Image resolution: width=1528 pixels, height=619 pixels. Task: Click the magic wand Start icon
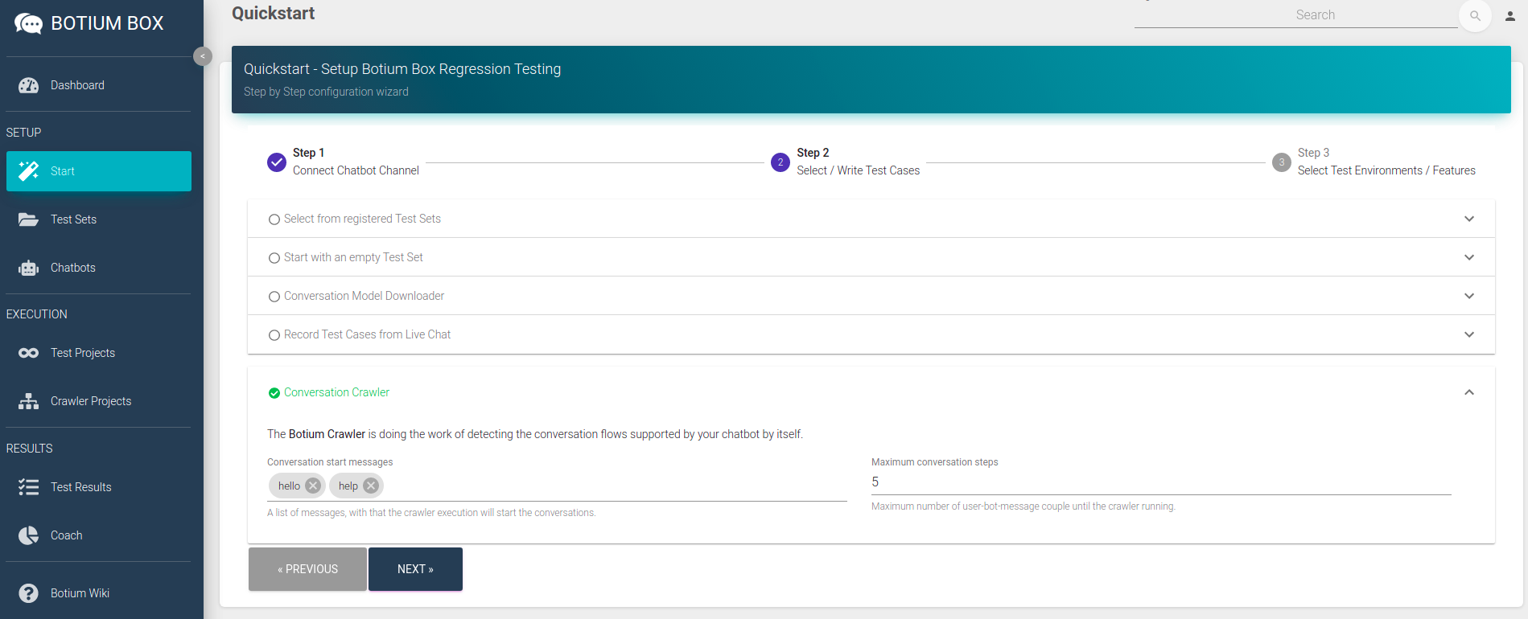(29, 170)
